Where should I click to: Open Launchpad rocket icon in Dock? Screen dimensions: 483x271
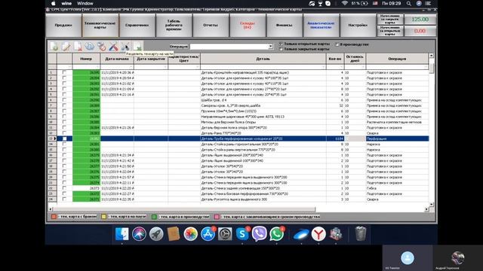[x=156, y=234]
